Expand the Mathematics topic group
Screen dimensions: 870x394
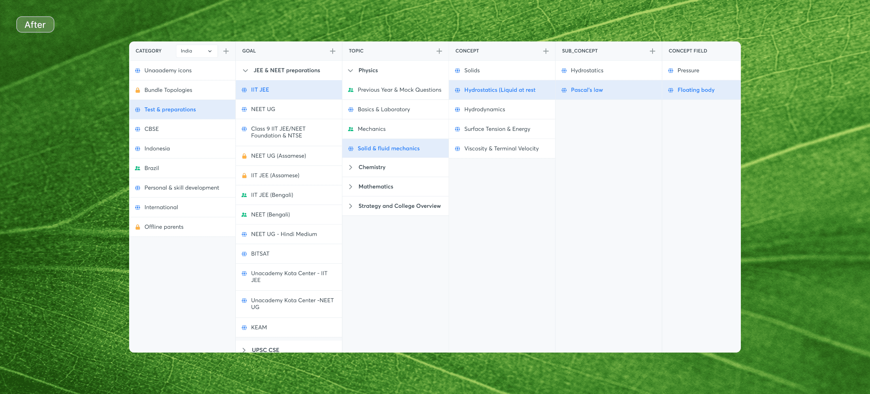coord(350,186)
